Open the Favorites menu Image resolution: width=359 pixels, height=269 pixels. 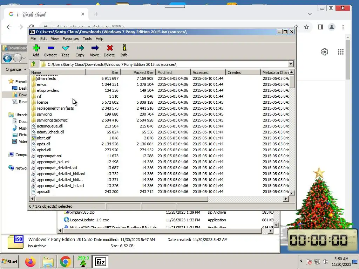(71, 39)
